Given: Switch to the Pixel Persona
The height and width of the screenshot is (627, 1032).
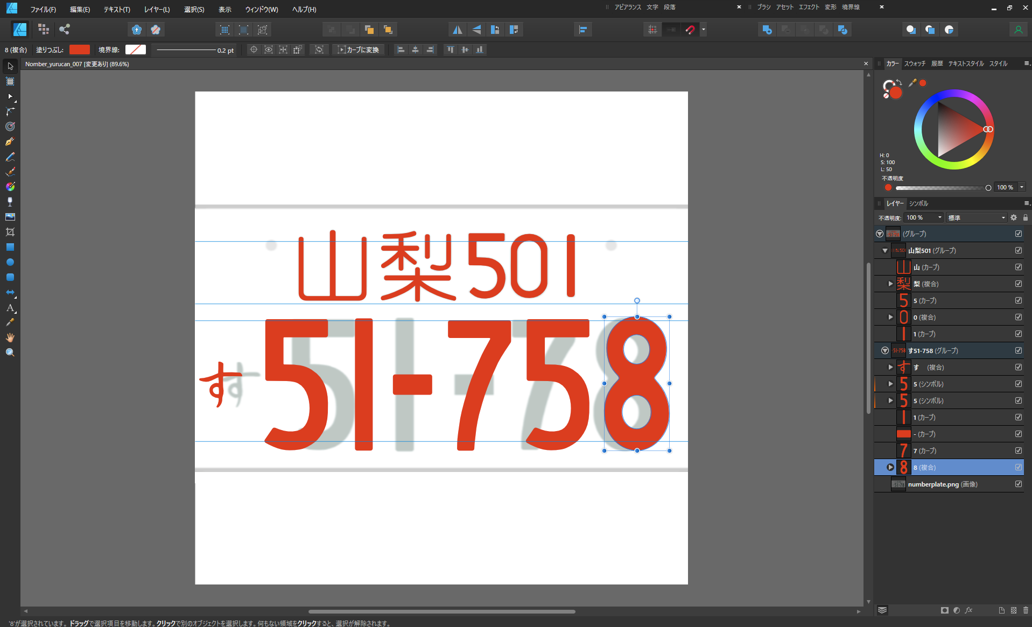Looking at the screenshot, I should [x=44, y=30].
